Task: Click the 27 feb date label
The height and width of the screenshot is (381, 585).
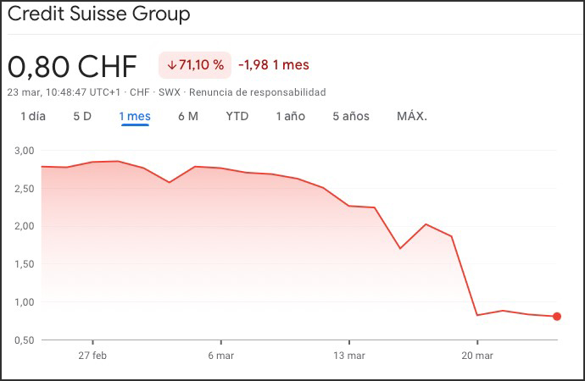Action: [x=92, y=355]
